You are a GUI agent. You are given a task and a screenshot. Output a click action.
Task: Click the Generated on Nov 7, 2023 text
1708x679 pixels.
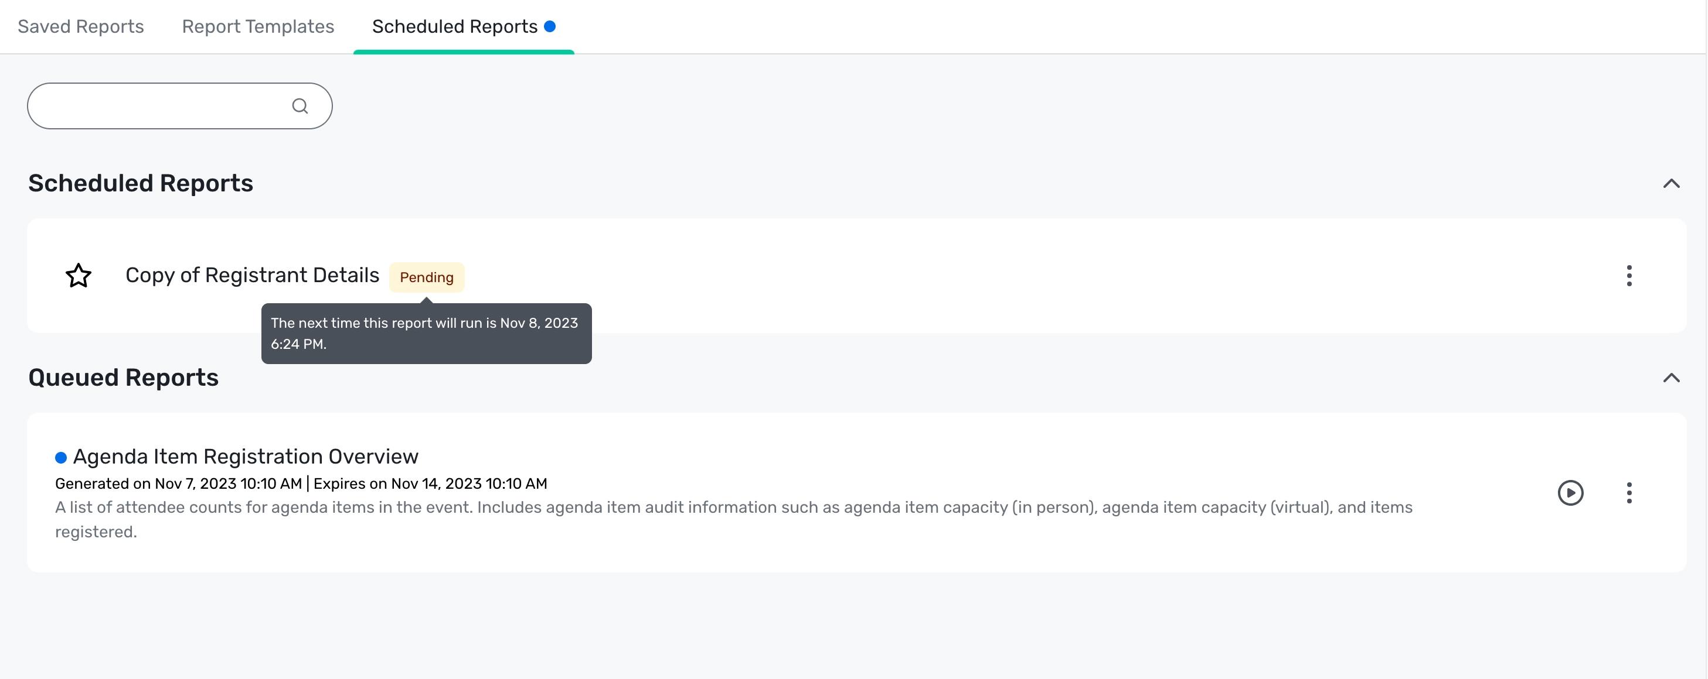coord(178,483)
